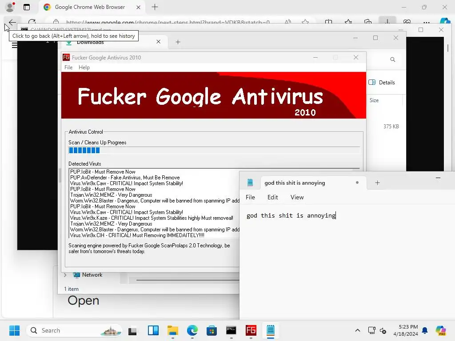Open Notepad View menu
Image resolution: width=455 pixels, height=341 pixels.
pos(297,197)
